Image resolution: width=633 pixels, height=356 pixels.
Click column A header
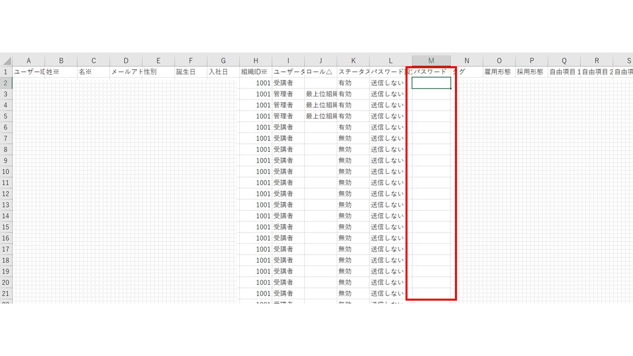29,61
